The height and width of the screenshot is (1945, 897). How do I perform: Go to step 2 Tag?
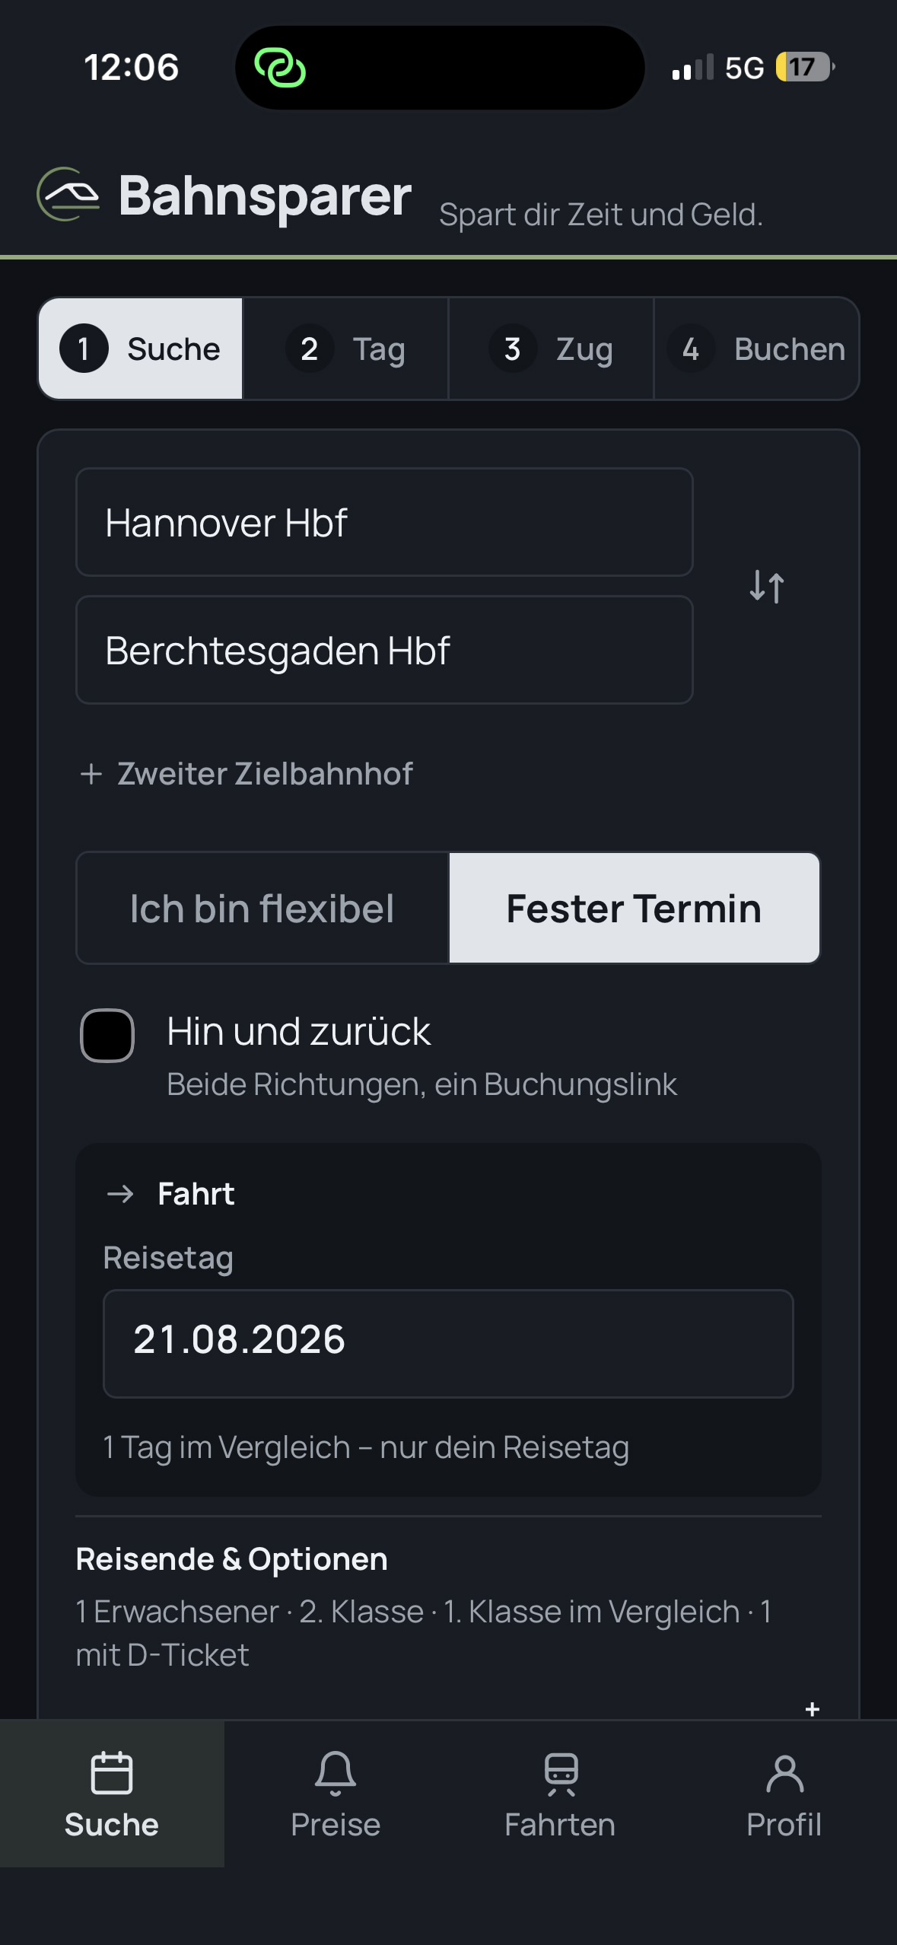tap(345, 349)
